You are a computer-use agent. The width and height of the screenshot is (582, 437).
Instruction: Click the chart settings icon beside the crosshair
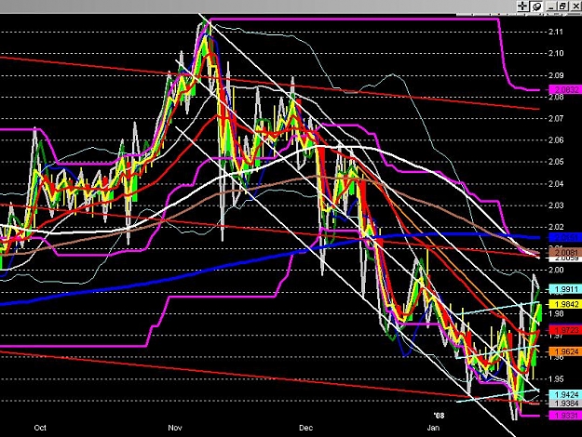coord(536,6)
